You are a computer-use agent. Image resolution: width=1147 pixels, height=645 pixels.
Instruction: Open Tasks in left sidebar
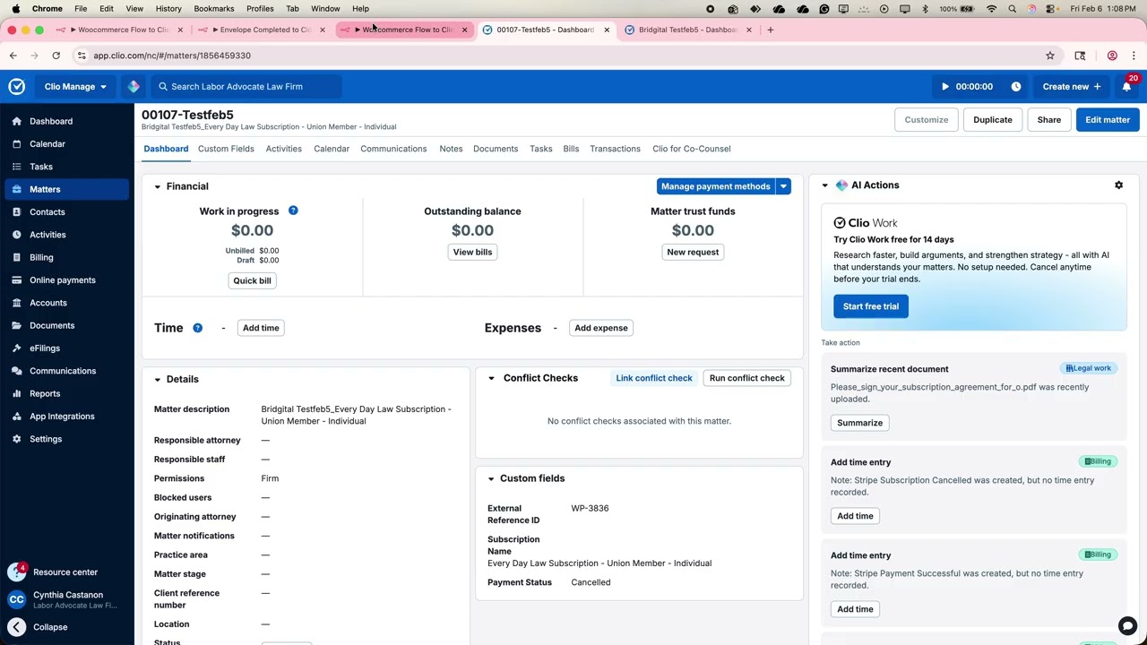(41, 167)
